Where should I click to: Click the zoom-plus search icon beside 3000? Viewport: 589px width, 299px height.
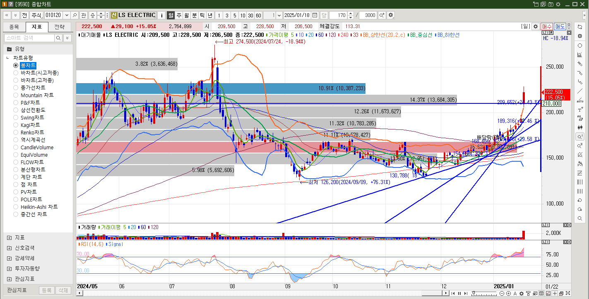382,15
